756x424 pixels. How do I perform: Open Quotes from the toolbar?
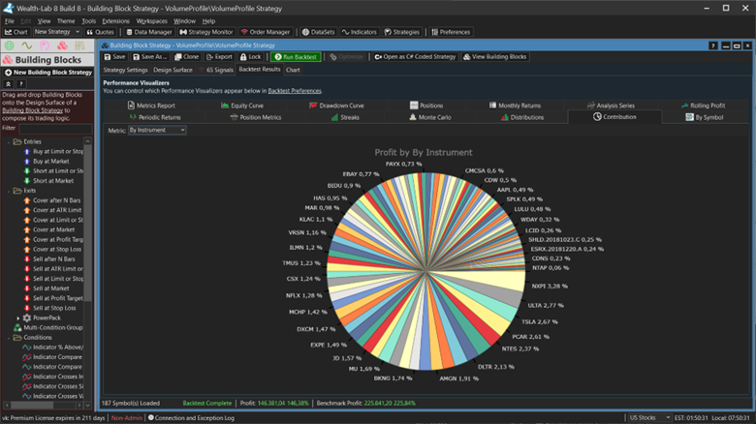point(101,32)
